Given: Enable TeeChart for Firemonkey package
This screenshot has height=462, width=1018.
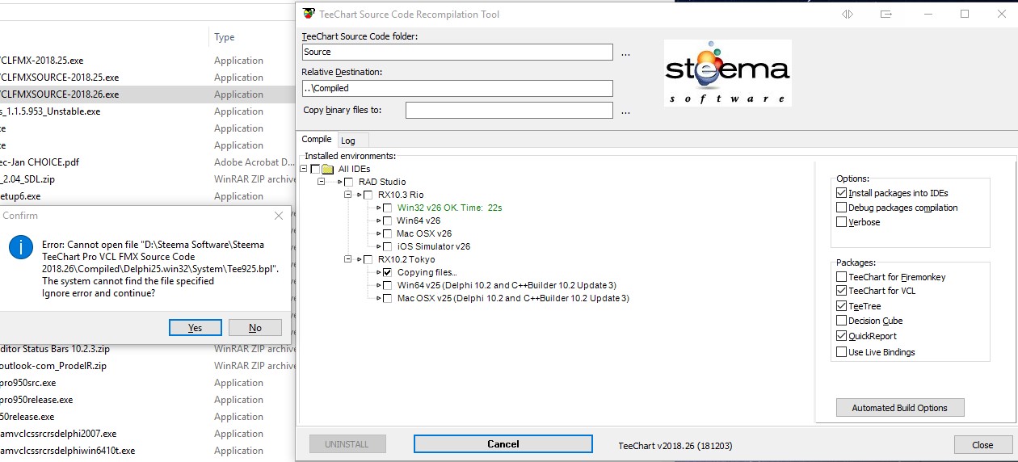Looking at the screenshot, I should point(842,277).
